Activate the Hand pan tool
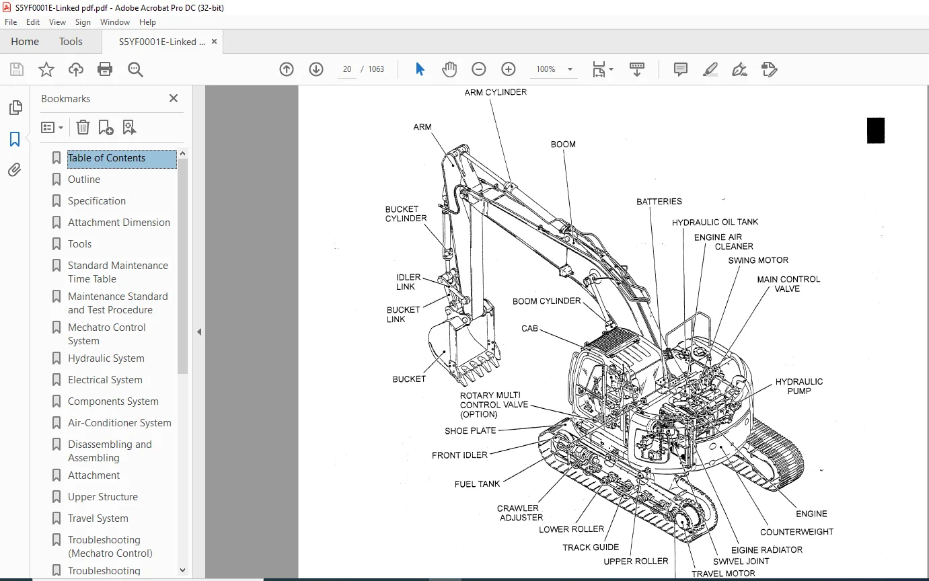The width and height of the screenshot is (929, 581). pos(449,69)
